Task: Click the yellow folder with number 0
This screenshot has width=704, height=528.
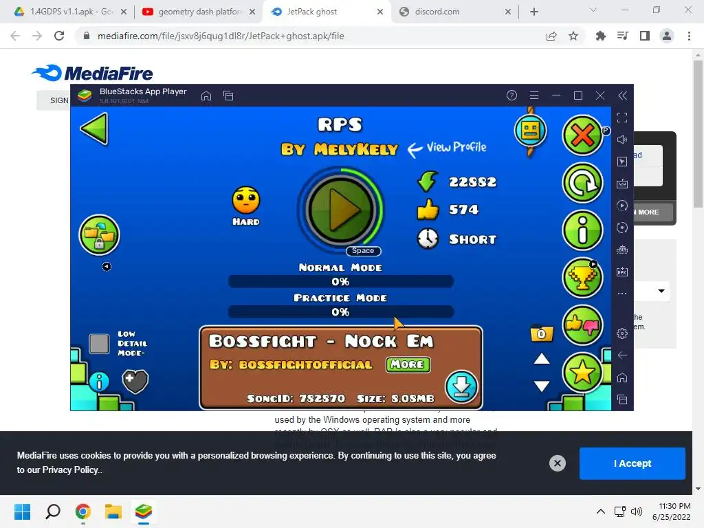Action: tap(542, 333)
